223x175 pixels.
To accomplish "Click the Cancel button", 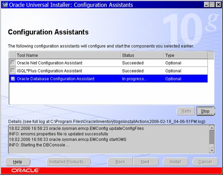I will pos(205,162).
